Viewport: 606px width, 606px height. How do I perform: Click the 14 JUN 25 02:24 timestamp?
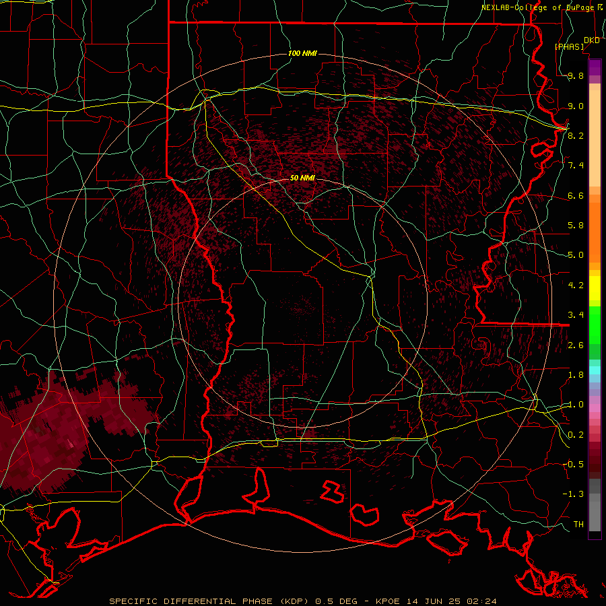click(451, 601)
